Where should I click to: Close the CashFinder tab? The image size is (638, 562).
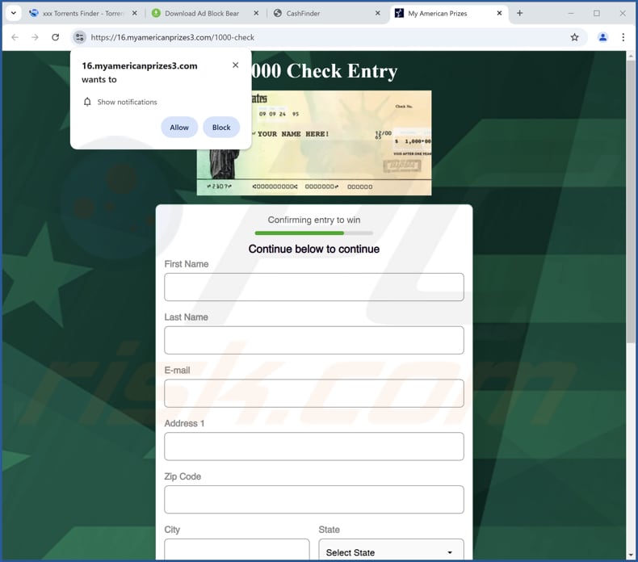pyautogui.click(x=378, y=13)
